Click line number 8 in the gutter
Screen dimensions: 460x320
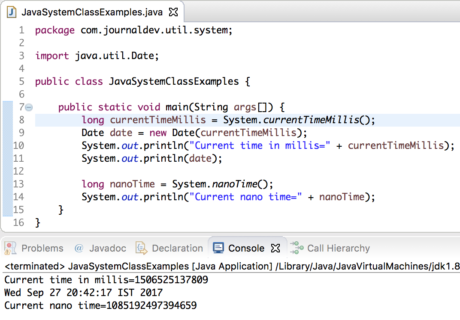(22, 120)
